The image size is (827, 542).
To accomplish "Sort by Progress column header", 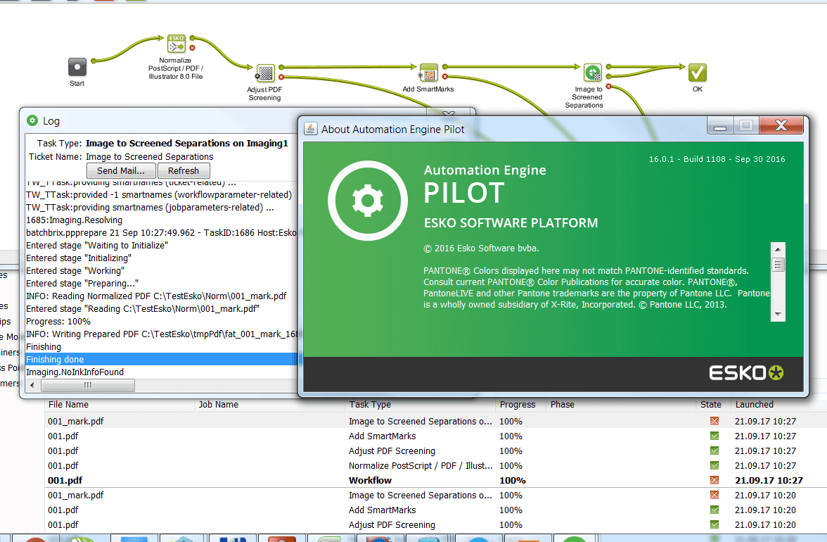I will [x=518, y=405].
